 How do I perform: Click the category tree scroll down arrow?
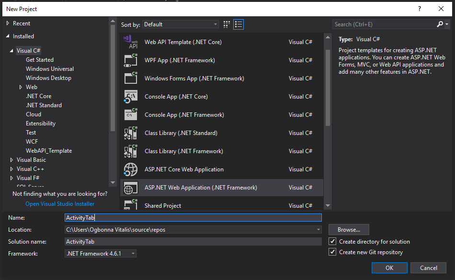pyautogui.click(x=113, y=182)
